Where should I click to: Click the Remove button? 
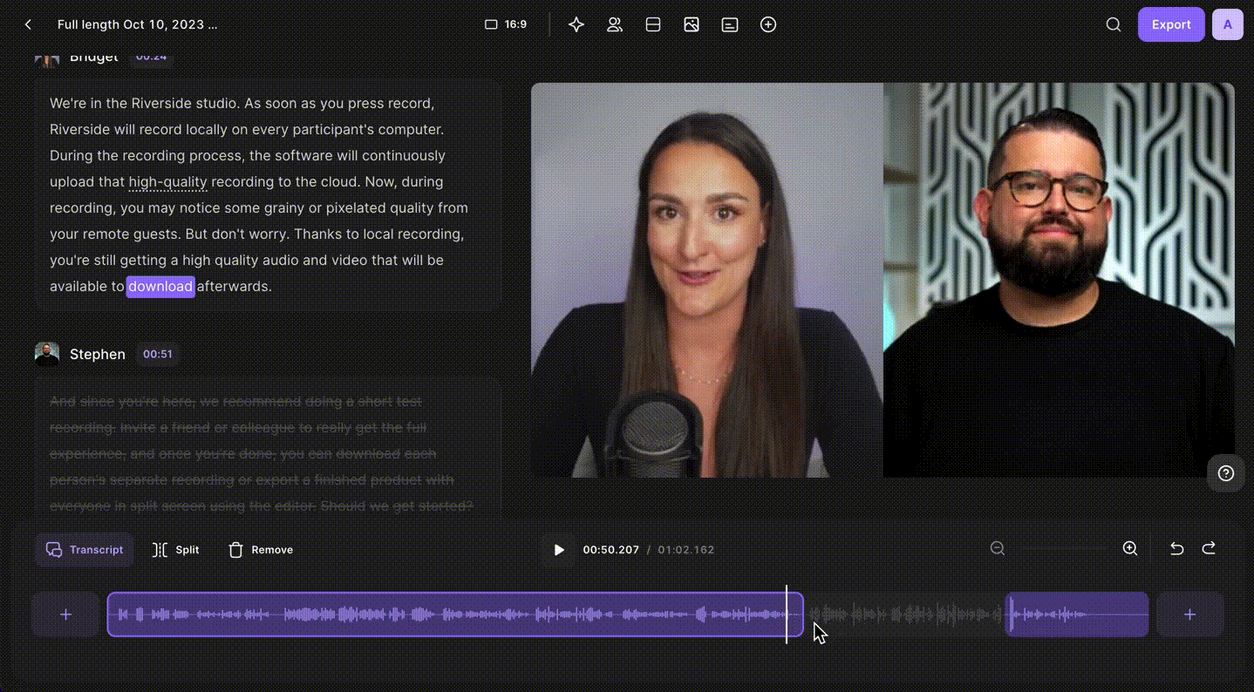[x=261, y=550]
